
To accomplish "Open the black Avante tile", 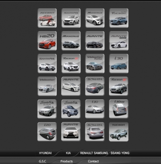I will [95, 41].
